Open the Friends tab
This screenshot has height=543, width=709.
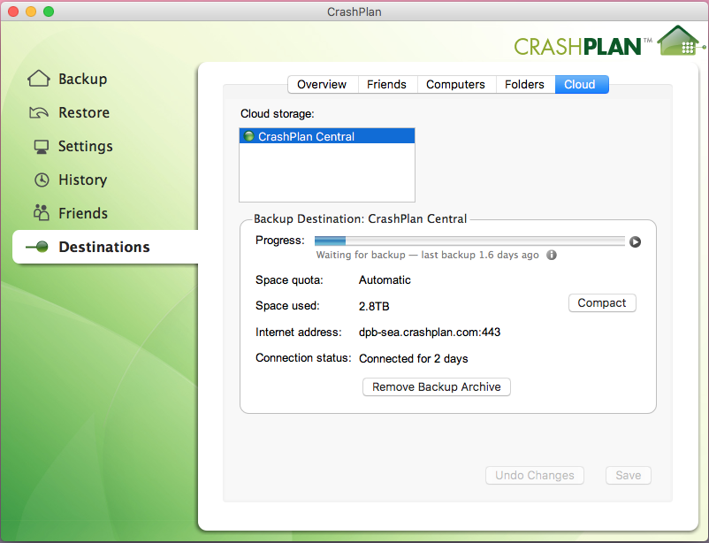point(386,84)
